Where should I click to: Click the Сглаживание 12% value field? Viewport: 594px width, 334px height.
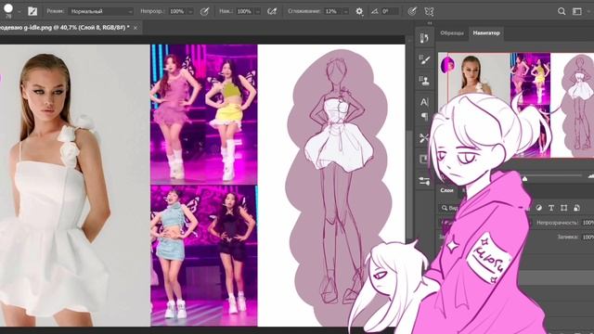[332, 11]
